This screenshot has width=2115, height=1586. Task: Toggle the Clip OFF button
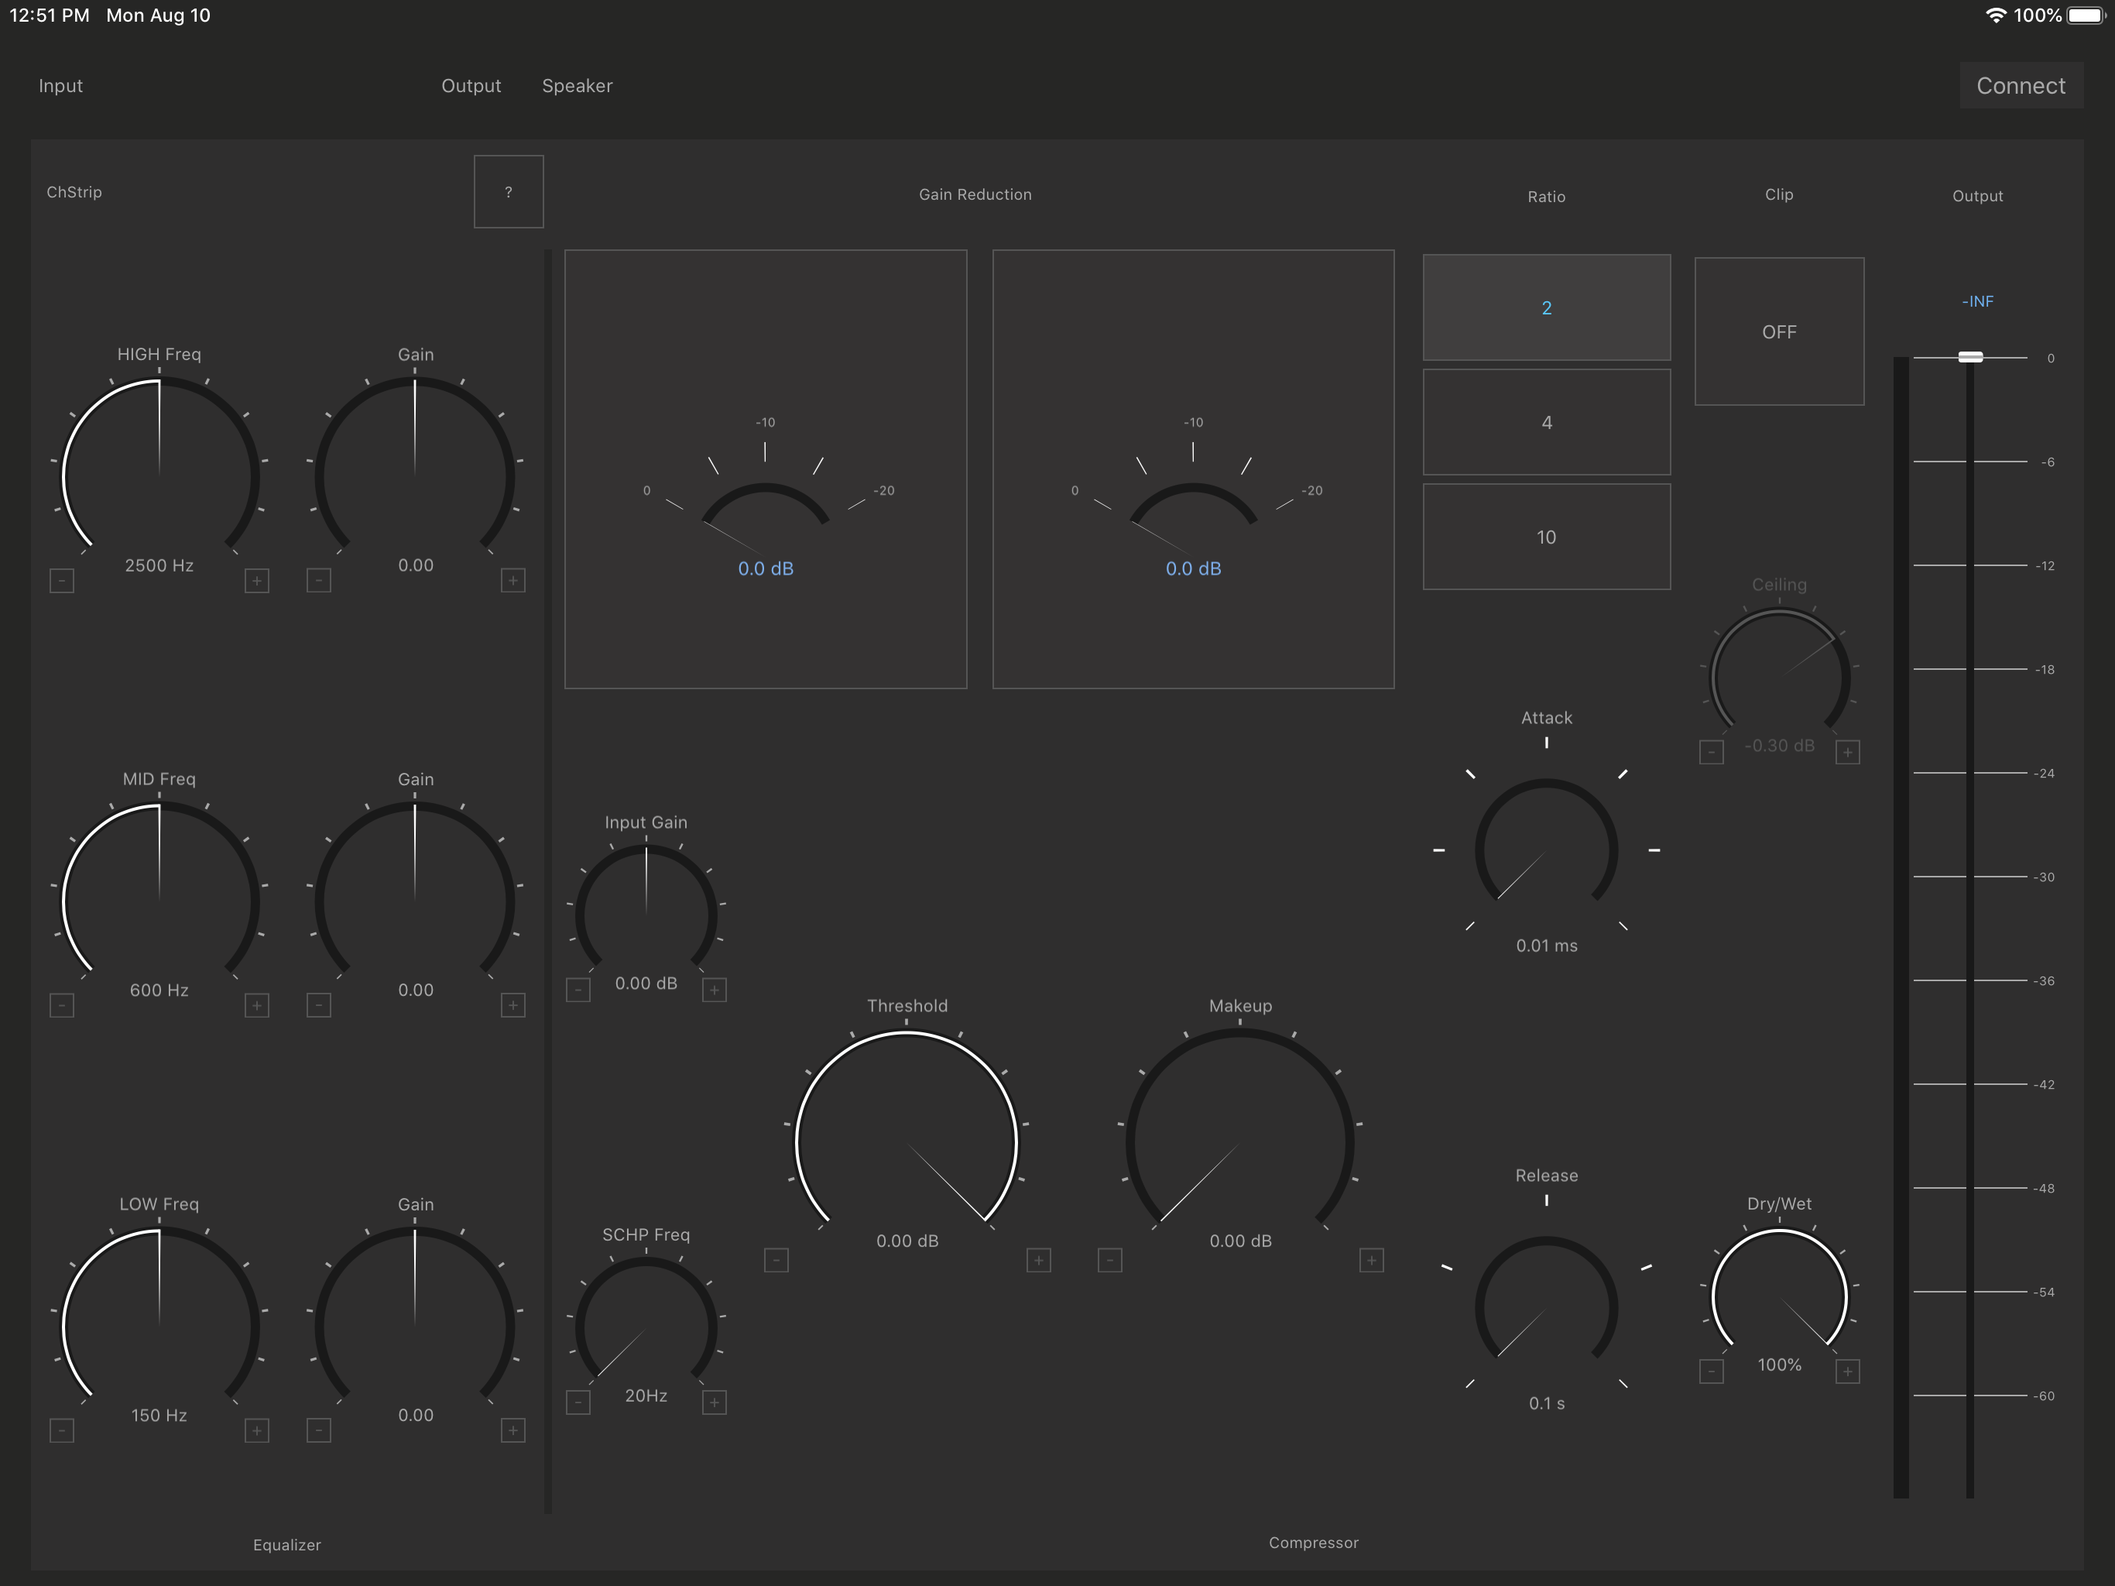click(1778, 331)
